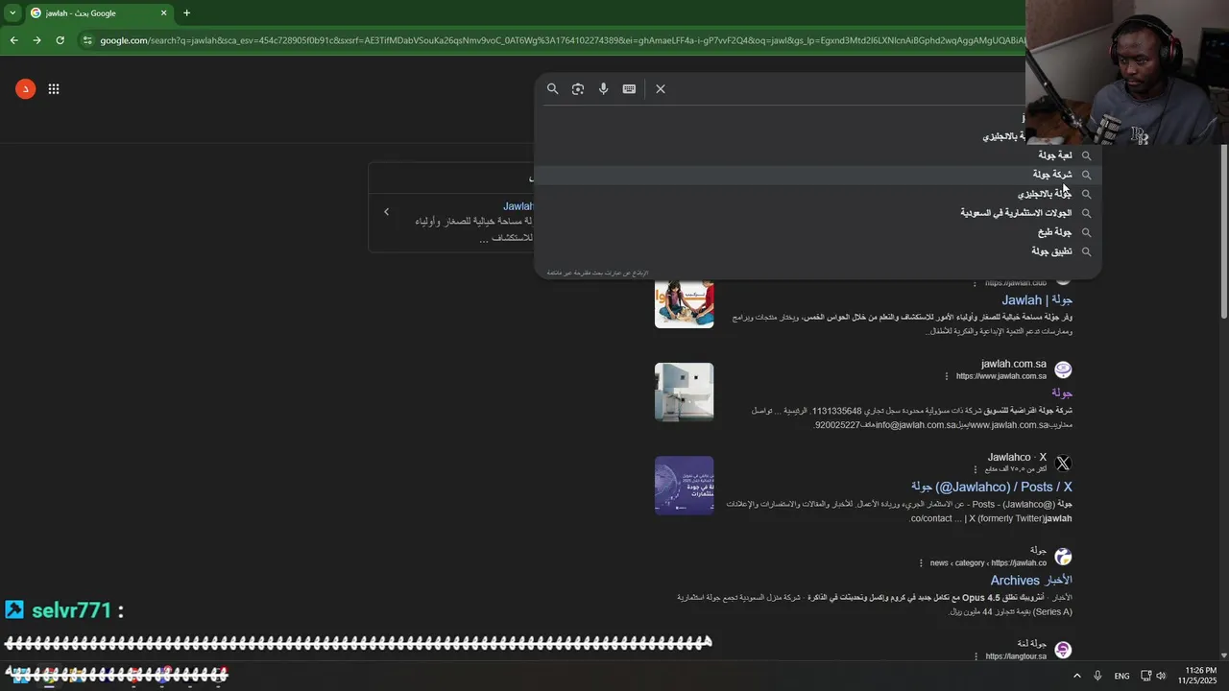
Task: Reload the current Google page
Action: coord(60,40)
